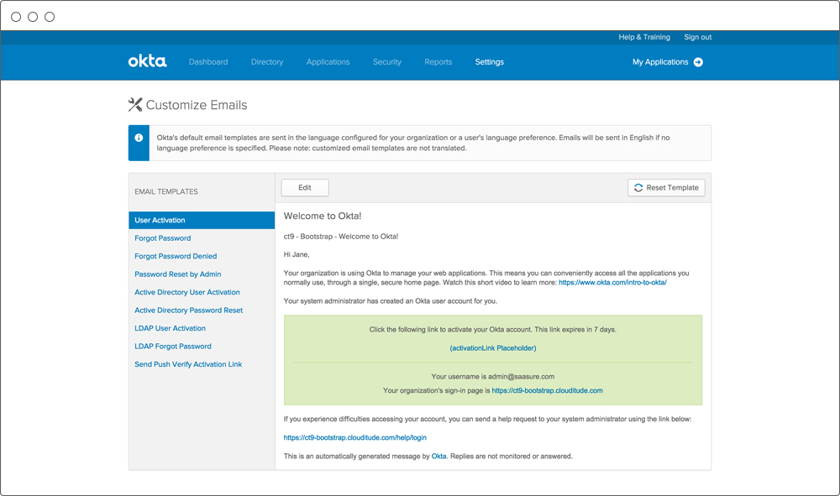This screenshot has width=840, height=496.
Task: Open Send Push Verify Activation Link template
Action: (188, 364)
